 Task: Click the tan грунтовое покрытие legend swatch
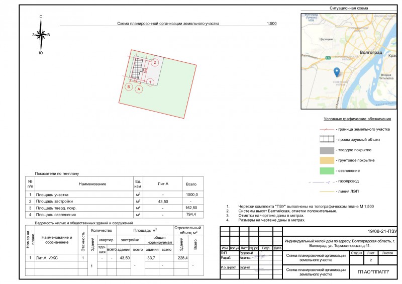click(327, 161)
